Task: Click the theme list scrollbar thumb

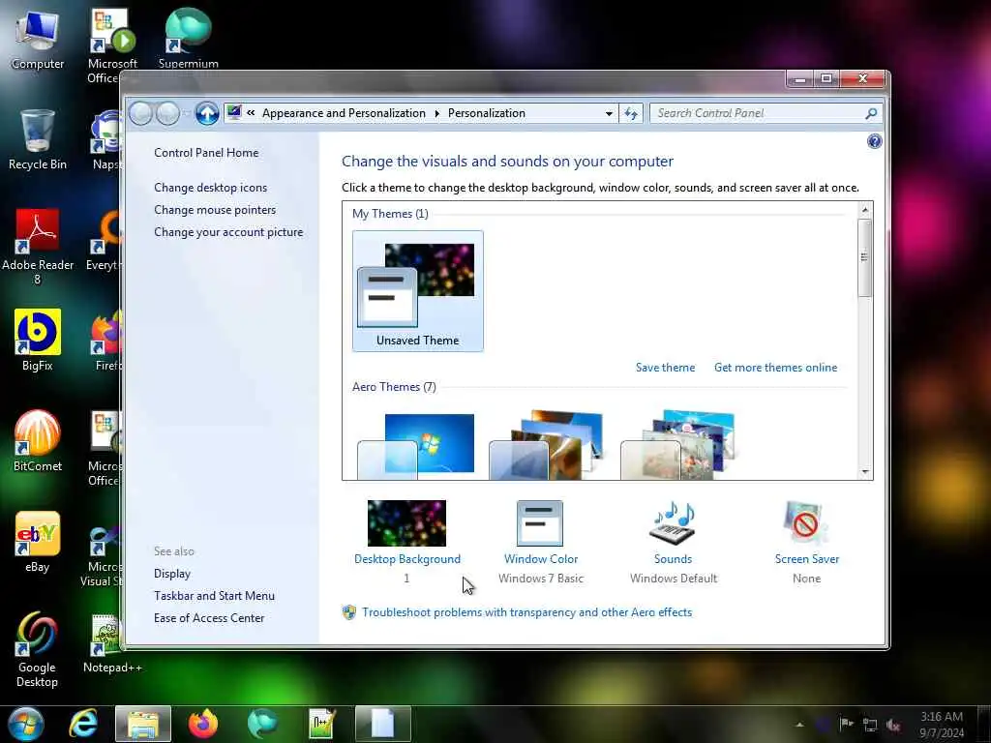Action: coord(864,257)
